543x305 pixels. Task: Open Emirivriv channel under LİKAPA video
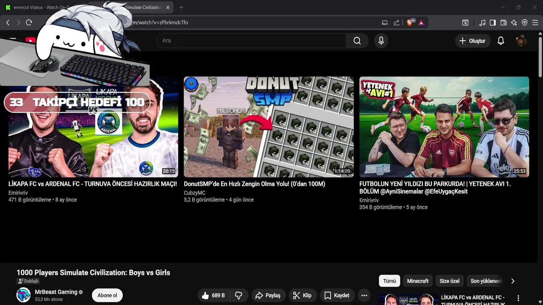coord(18,193)
